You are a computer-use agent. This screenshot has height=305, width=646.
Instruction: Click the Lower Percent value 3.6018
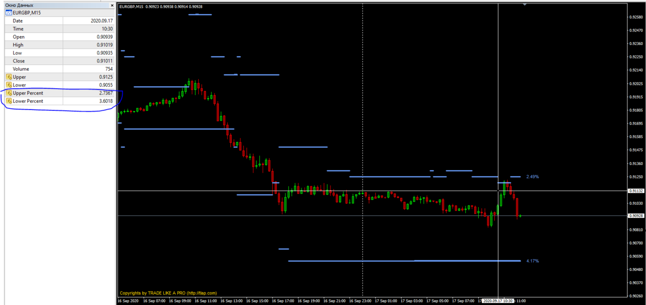tap(106, 101)
